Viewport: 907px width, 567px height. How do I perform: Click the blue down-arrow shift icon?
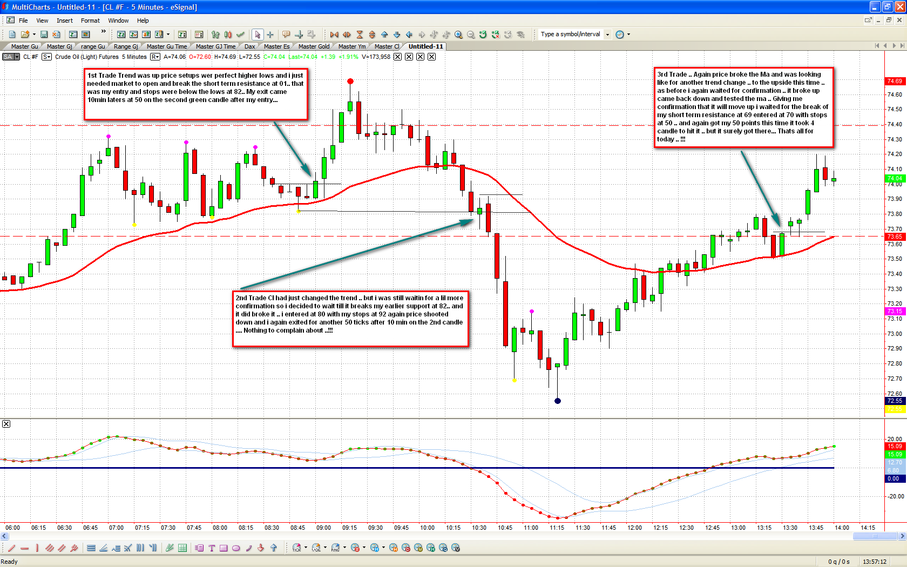pyautogui.click(x=397, y=35)
